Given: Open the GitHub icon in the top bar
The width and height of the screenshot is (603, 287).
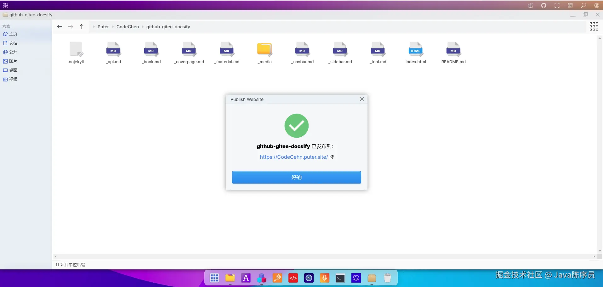Looking at the screenshot, I should [x=544, y=5].
